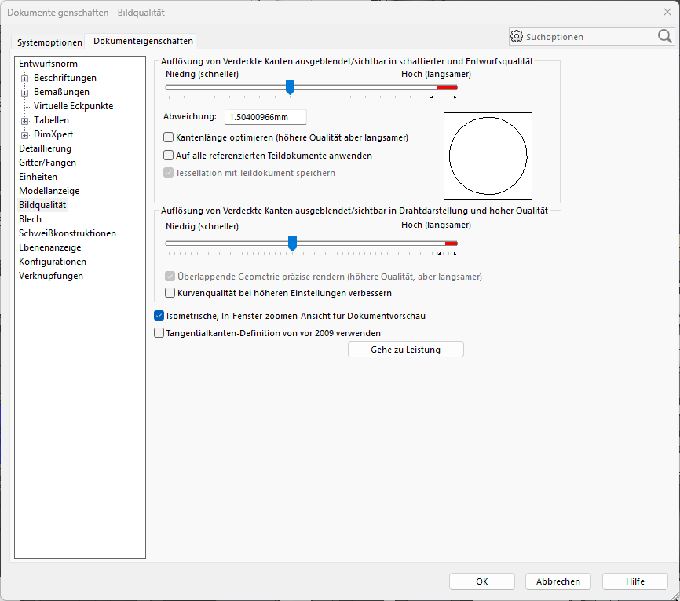Uncheck Isometrische In-Fenster-zoomen-Ansicht option
The image size is (680, 601).
159,316
